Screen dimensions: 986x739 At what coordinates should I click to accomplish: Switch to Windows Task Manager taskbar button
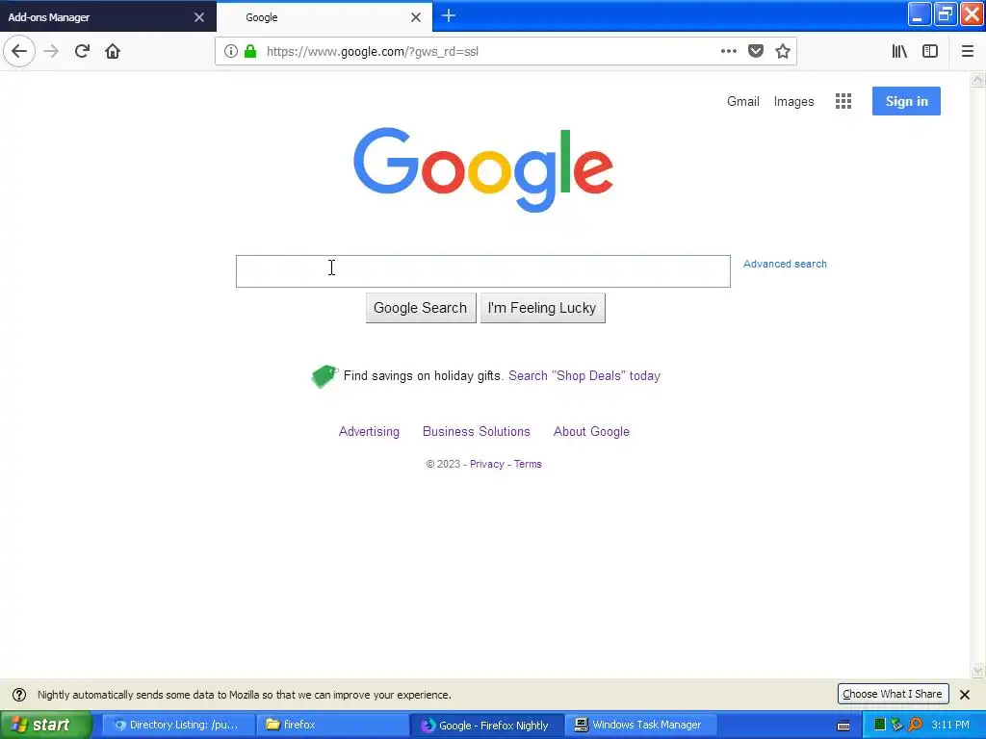point(640,726)
